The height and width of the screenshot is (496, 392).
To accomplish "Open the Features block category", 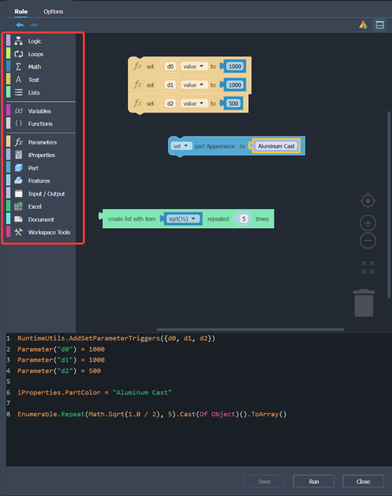I will (x=41, y=180).
